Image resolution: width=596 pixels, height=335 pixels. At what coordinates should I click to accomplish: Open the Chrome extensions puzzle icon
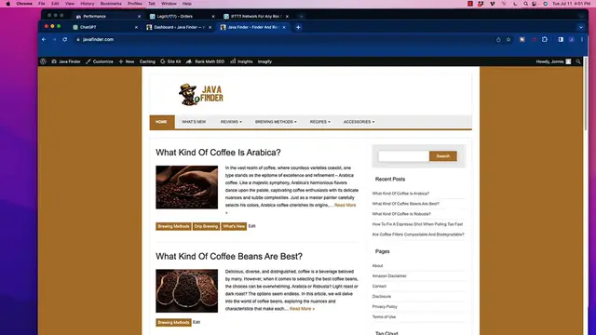[545, 39]
